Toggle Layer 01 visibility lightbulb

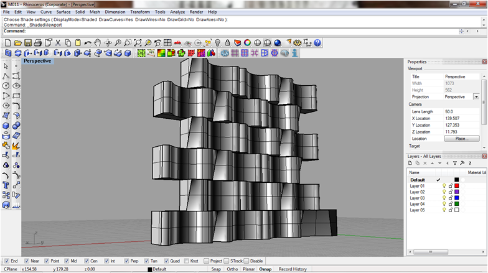pos(444,186)
